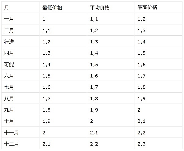Click the 行进 row label
Image resolution: width=184 pixels, height=151 pixels.
click(x=9, y=42)
